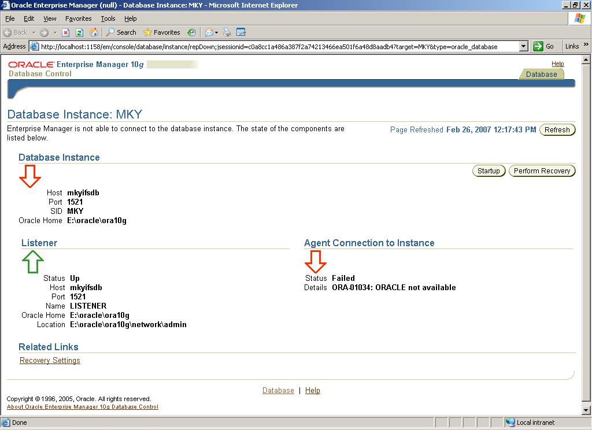Viewport: 592px width, 430px height.
Task: Click the Help link at top right
Action: [x=558, y=64]
